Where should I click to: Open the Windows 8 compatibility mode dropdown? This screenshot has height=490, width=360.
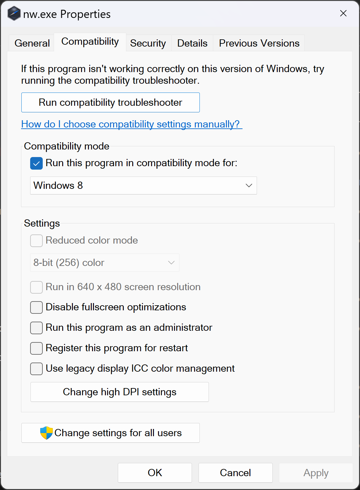(x=143, y=186)
